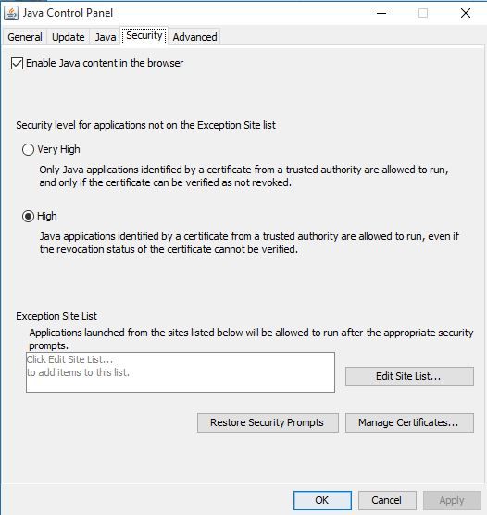Click Restore Security Prompts button
The width and height of the screenshot is (487, 515).
268,422
